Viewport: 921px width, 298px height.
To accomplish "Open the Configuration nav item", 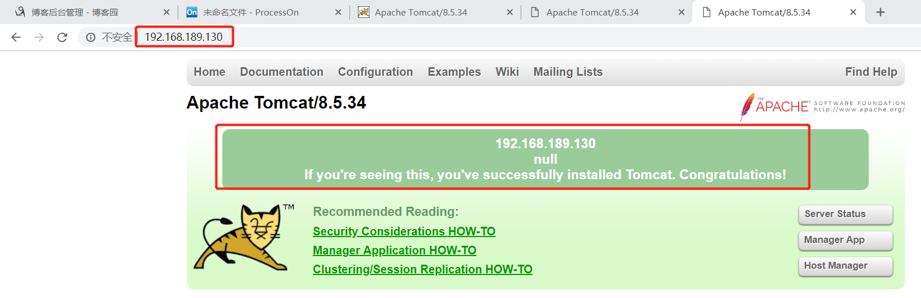I will pyautogui.click(x=375, y=72).
